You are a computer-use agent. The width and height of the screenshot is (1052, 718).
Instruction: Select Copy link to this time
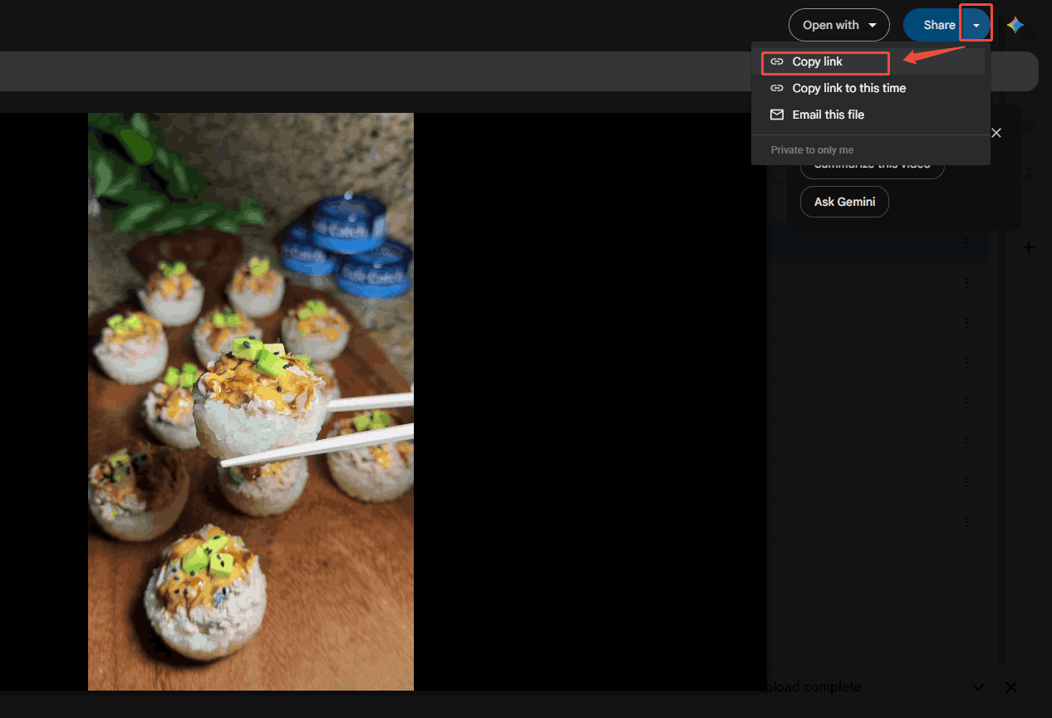click(868, 88)
